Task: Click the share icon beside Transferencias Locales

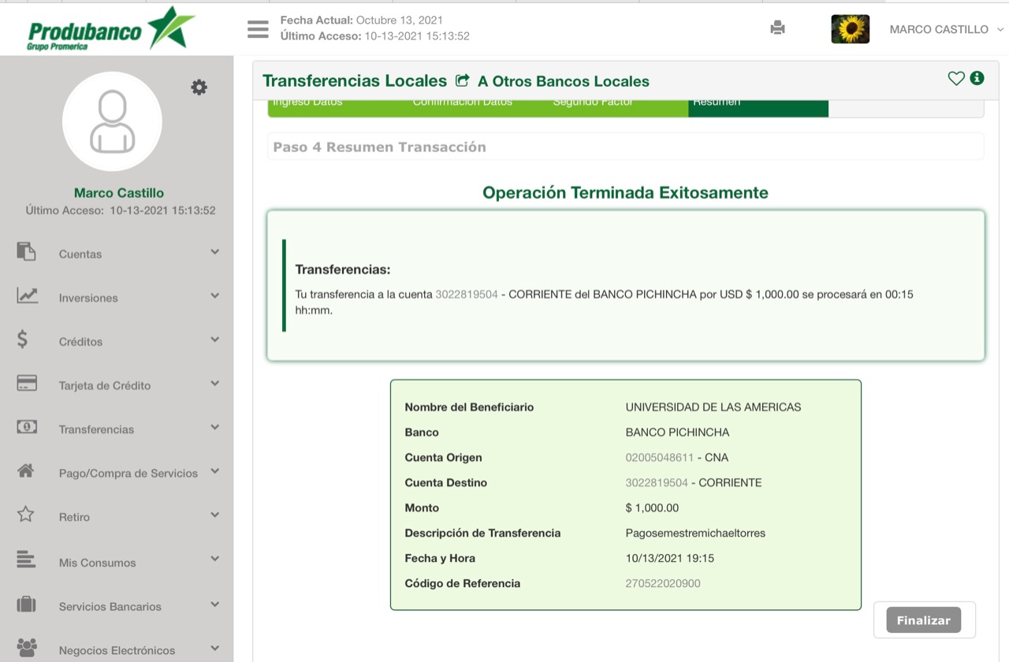Action: pos(463,80)
